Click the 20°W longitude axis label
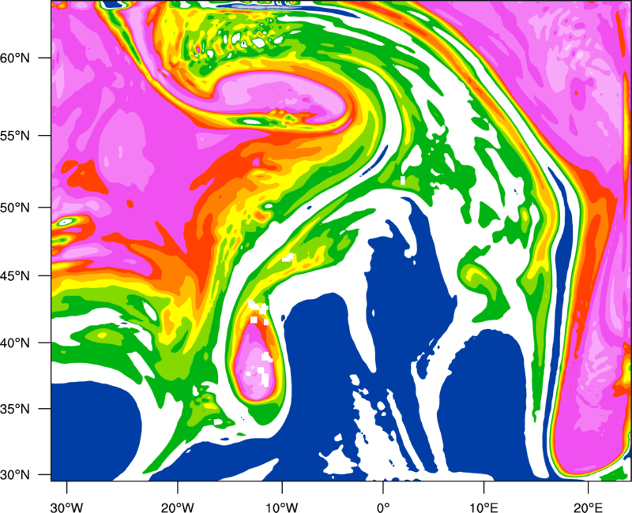 click(178, 507)
